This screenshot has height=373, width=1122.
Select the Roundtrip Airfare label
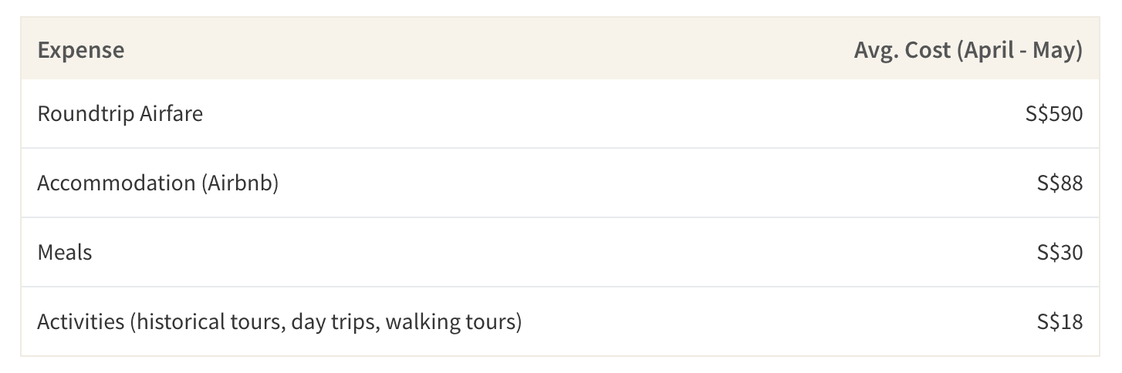120,114
